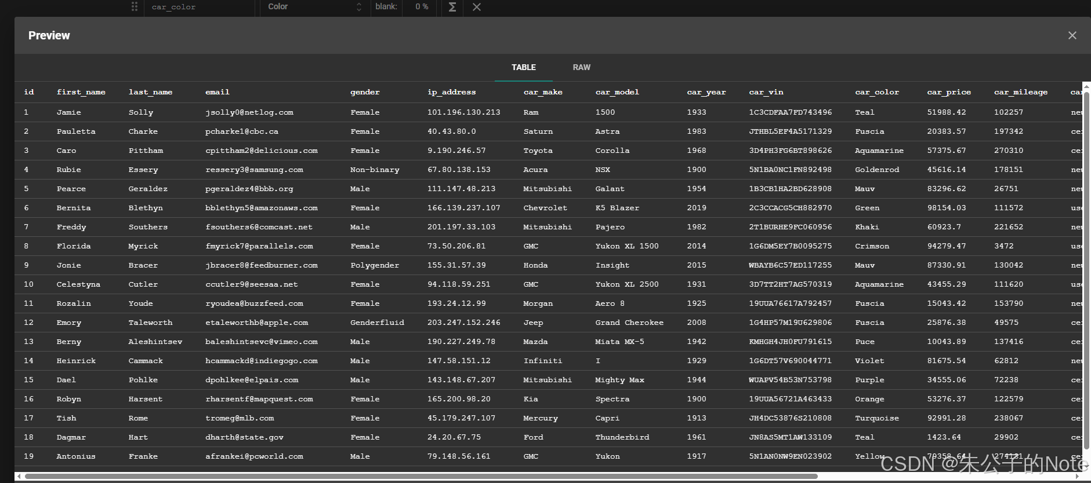The height and width of the screenshot is (483, 1091).
Task: Select the TABLE tab
Action: [x=523, y=67]
